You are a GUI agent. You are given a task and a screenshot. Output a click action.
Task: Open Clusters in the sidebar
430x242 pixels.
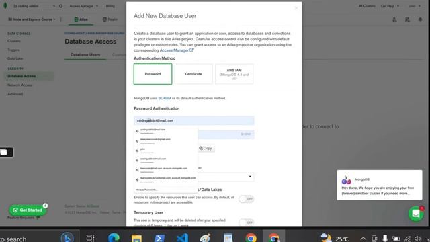click(x=14, y=41)
